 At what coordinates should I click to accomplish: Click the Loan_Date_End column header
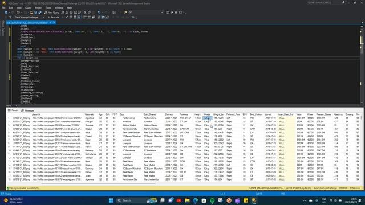click(x=286, y=114)
